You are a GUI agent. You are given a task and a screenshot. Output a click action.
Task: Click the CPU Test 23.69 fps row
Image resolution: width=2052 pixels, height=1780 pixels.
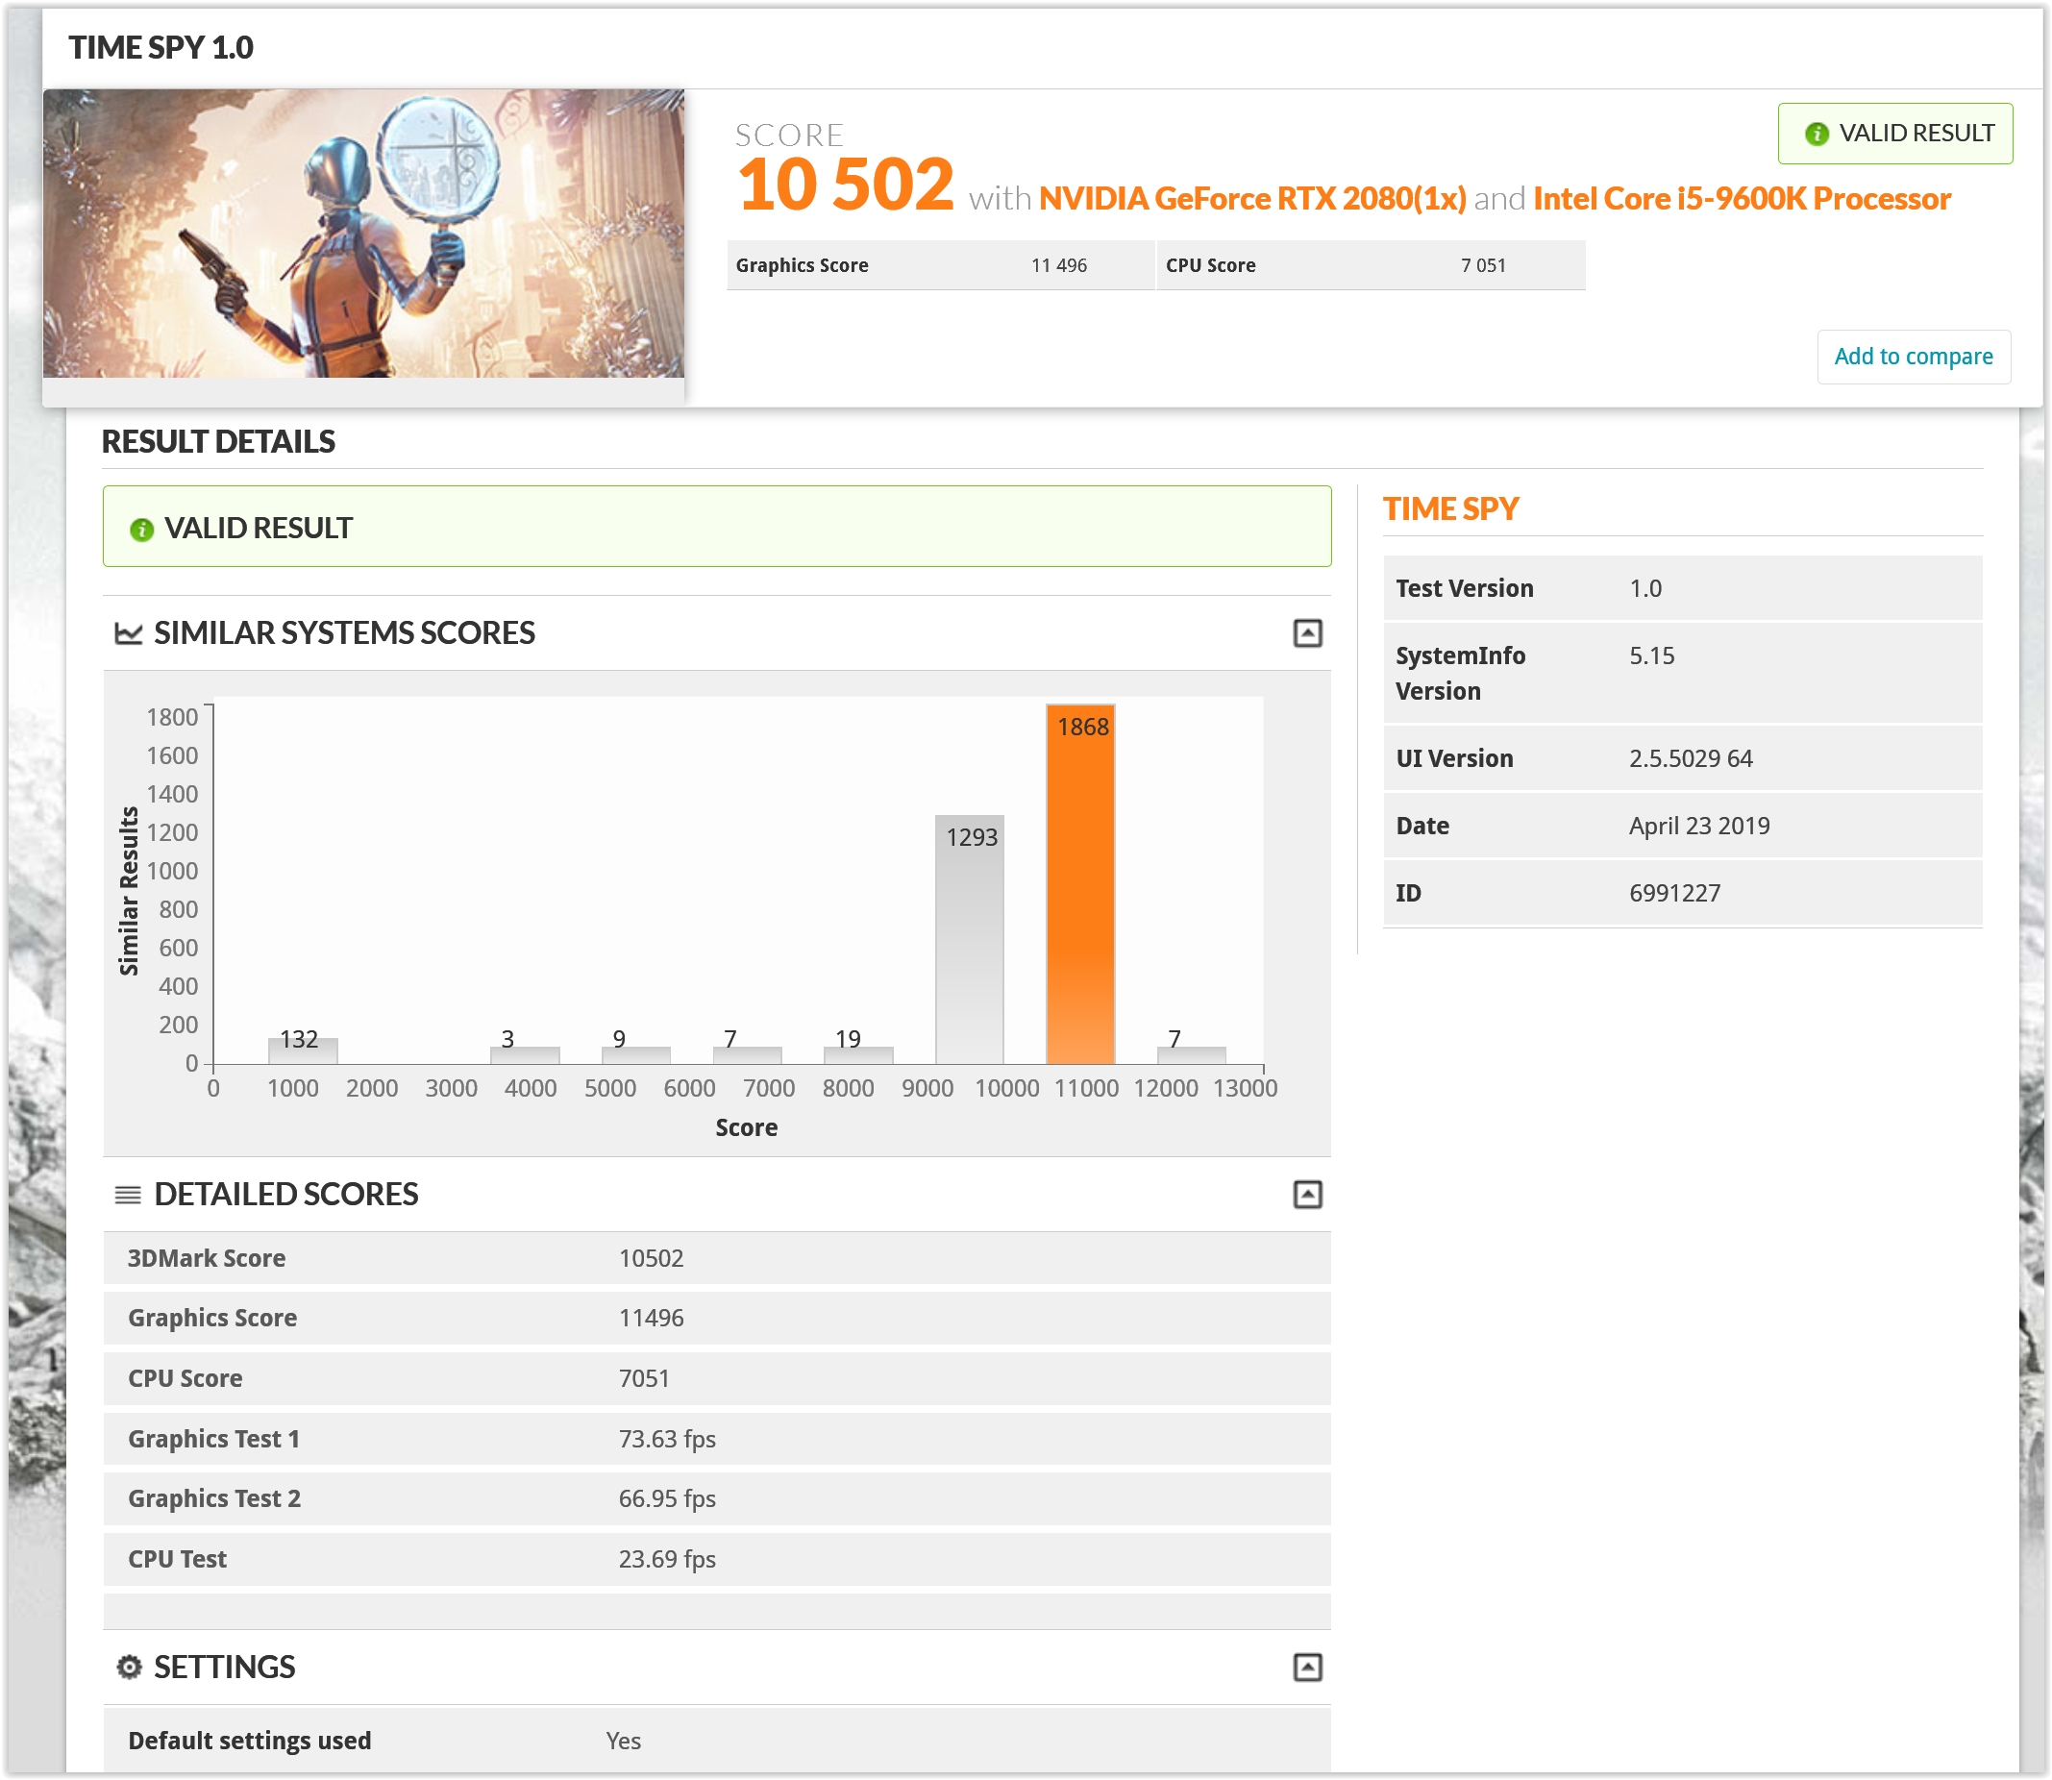tap(716, 1560)
